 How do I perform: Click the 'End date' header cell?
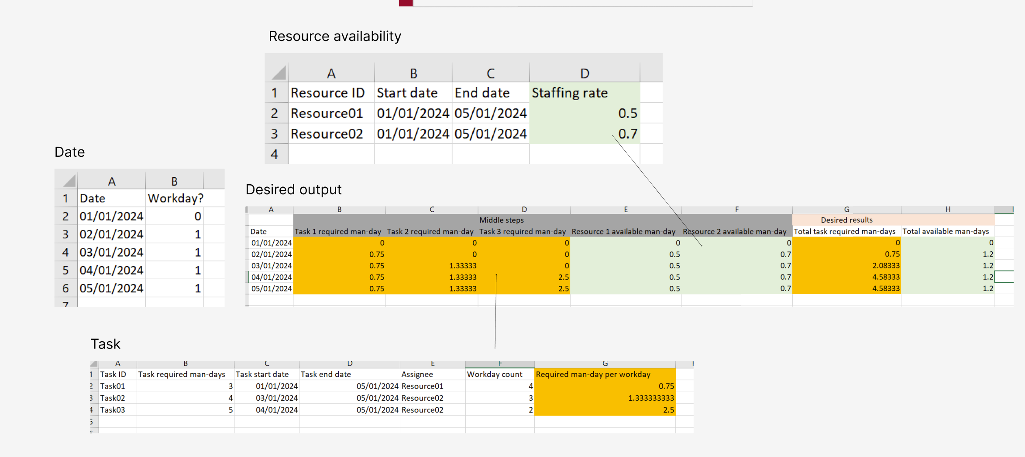[x=491, y=92]
